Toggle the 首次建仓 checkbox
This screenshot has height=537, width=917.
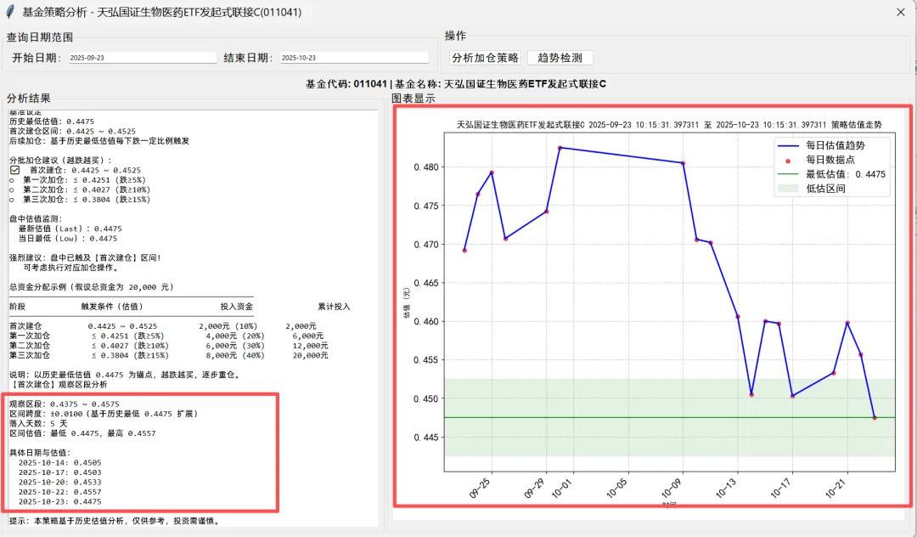click(x=14, y=170)
